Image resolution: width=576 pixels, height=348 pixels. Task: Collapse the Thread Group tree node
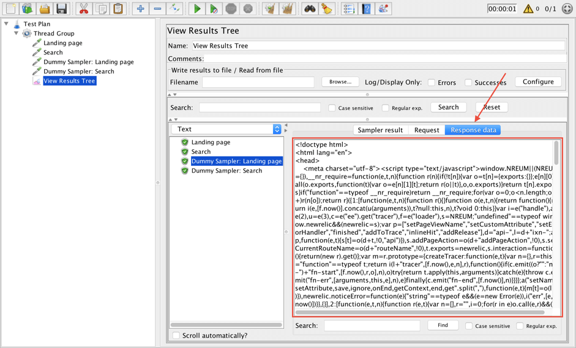coord(16,33)
